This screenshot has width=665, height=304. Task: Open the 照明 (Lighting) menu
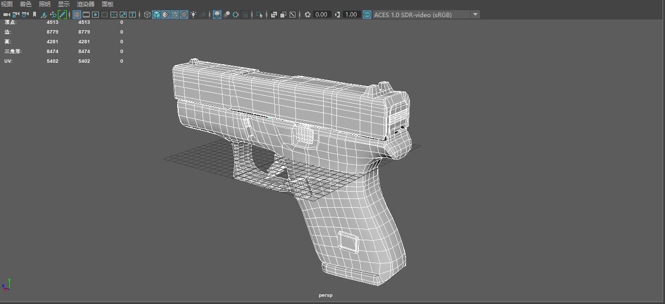point(45,4)
